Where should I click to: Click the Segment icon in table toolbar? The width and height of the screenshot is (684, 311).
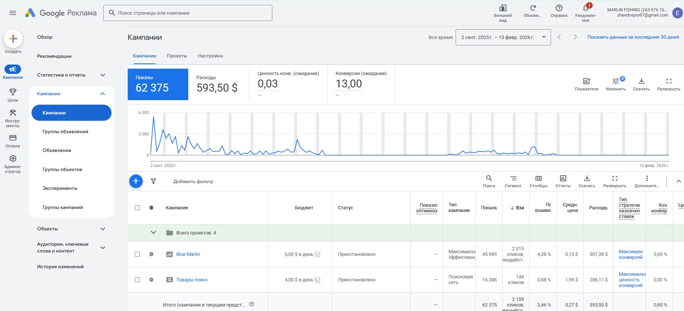click(x=513, y=179)
